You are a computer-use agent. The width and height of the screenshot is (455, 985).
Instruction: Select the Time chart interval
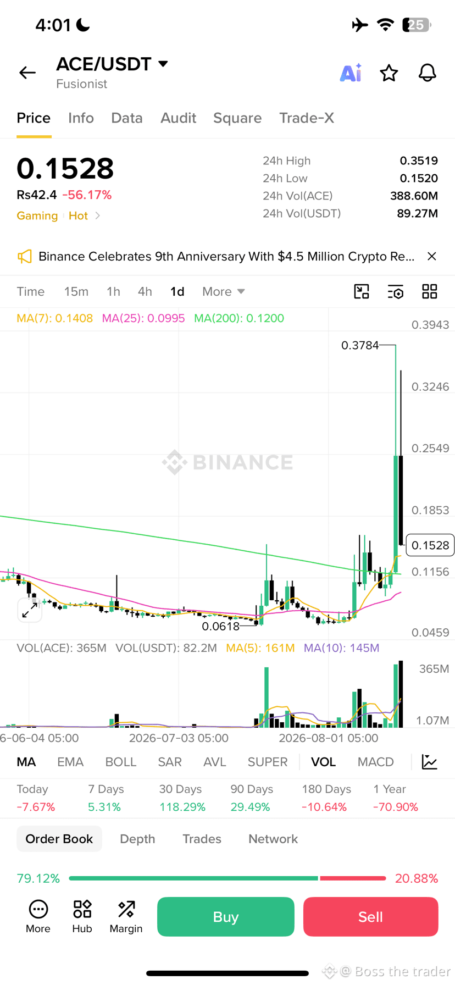[x=30, y=291]
